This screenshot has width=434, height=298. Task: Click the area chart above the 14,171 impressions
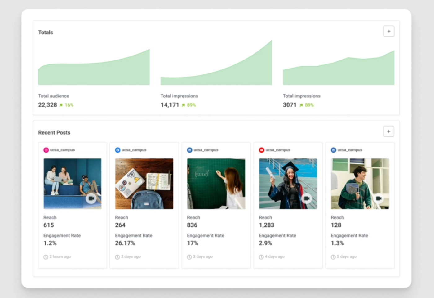tap(216, 62)
